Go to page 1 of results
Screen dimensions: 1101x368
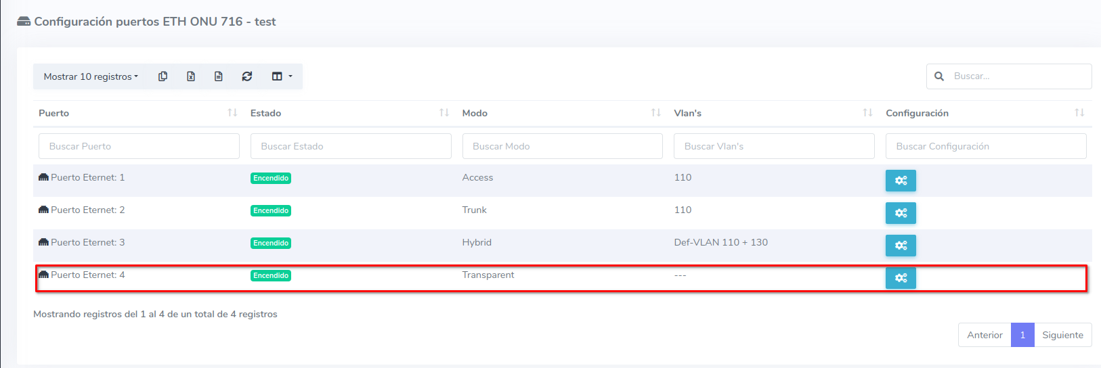1022,335
